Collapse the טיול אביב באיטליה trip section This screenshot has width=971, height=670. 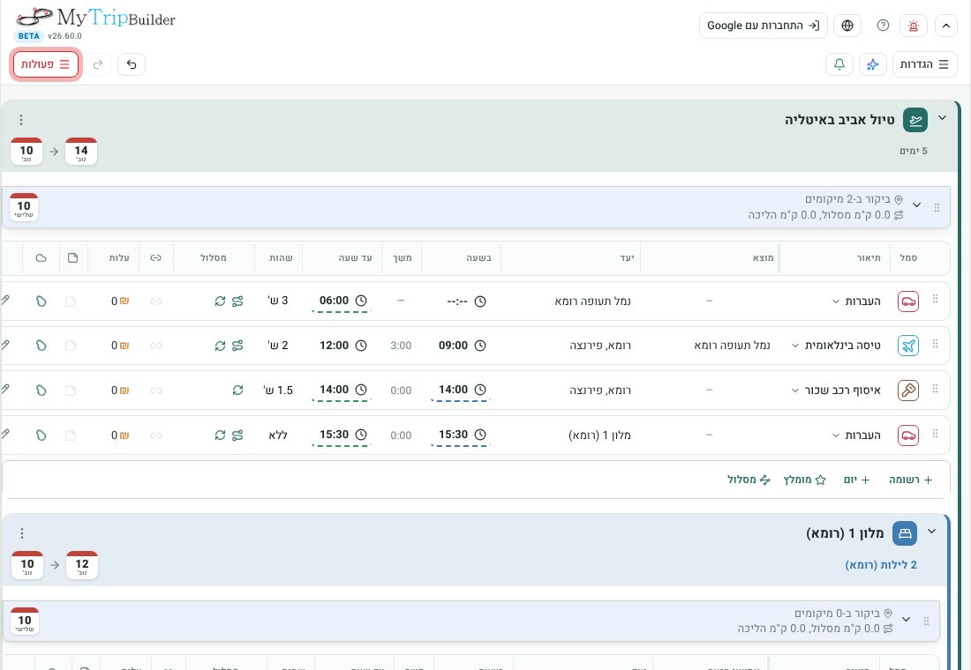943,118
